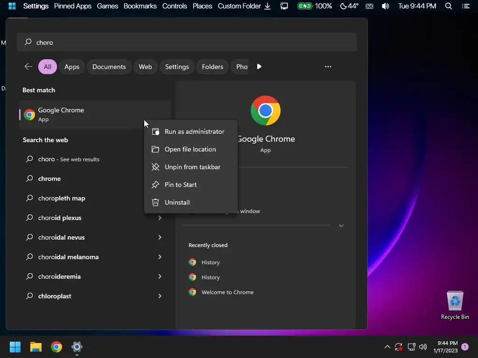Select the All filter tab
Viewport: 478px width, 358px height.
click(47, 67)
